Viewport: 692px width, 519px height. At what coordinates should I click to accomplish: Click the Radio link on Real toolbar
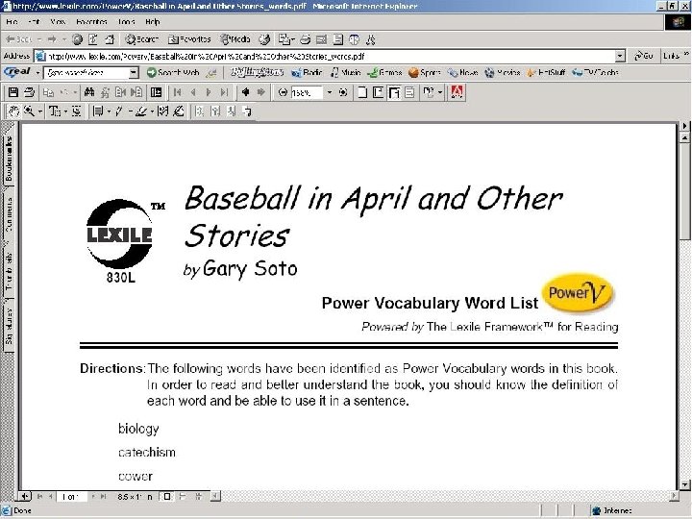pos(308,72)
